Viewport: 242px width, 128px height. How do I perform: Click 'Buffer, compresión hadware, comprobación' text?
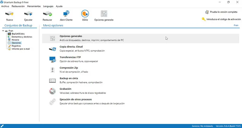coord(81,82)
